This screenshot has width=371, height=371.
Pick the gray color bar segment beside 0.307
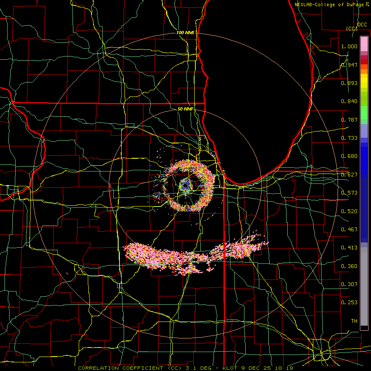pos(364,286)
